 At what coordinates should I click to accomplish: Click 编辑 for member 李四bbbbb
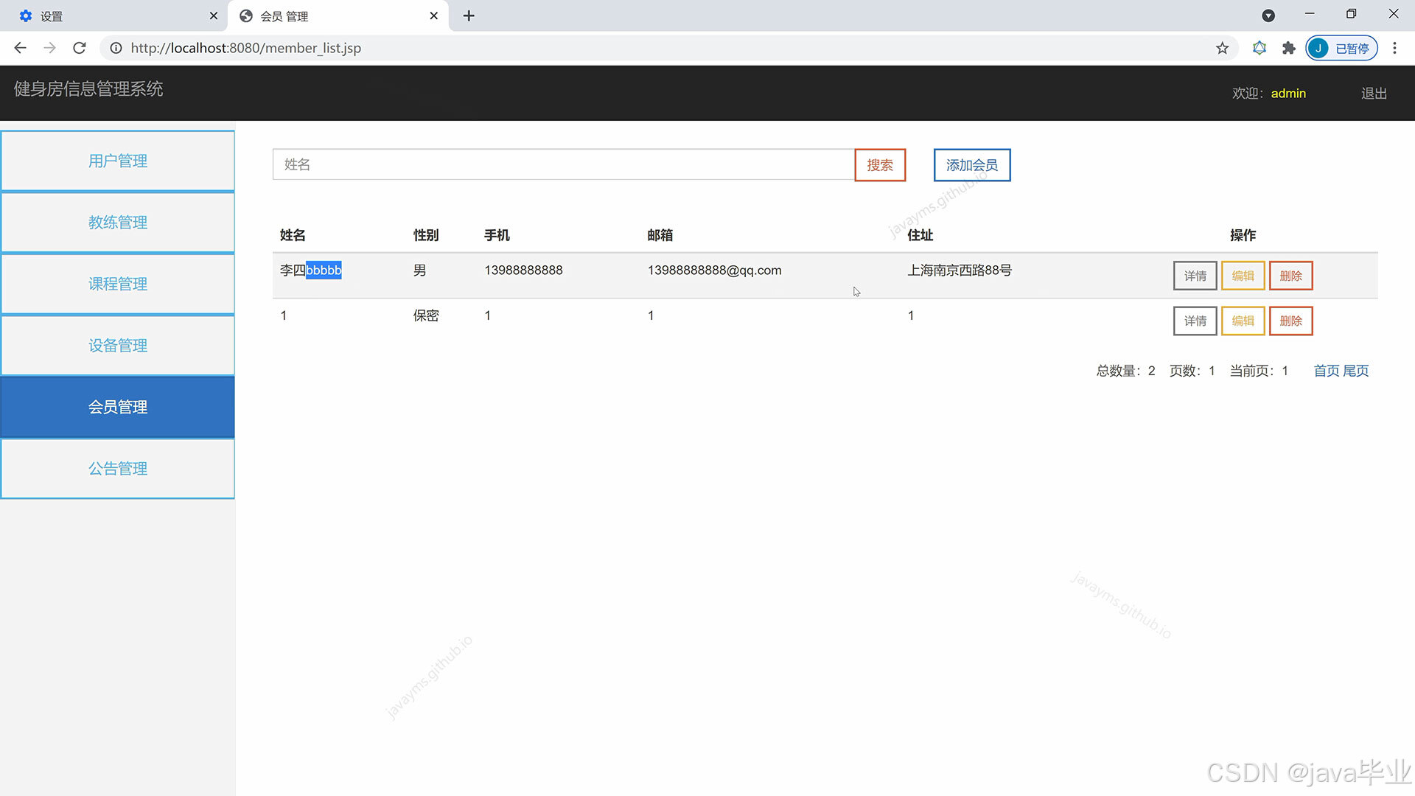[1243, 276]
